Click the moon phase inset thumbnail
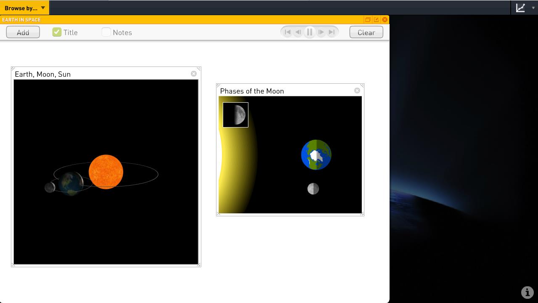Screen dimensions: 538x303 (x=236, y=115)
